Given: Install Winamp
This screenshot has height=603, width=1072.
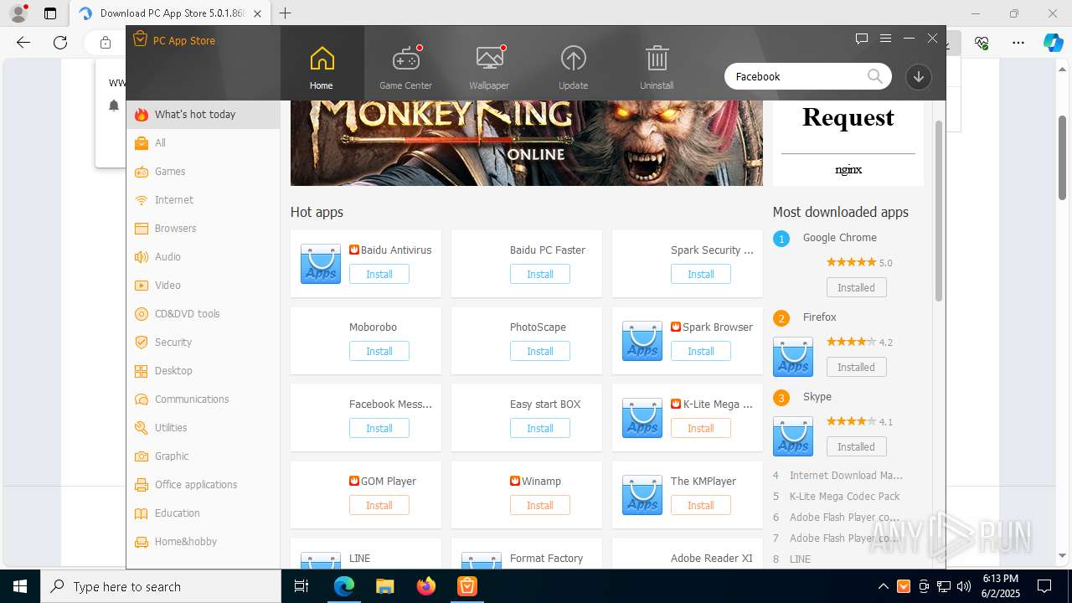Looking at the screenshot, I should point(540,505).
